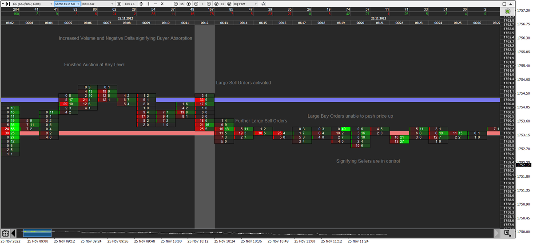Image resolution: width=533 pixels, height=243 pixels.
Task: Jump to latest bar with skip-to-end icon
Action: [8, 4]
